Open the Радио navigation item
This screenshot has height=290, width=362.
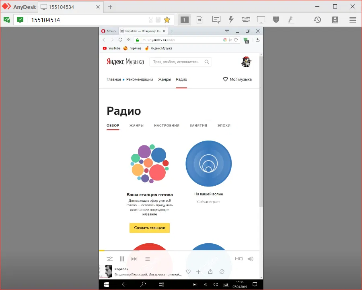(181, 79)
